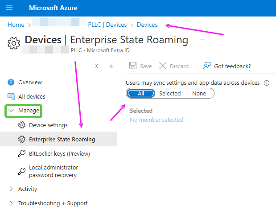Screen dimensions: 276x219
Task: Go to Home breadcrumb
Action: (x=16, y=25)
